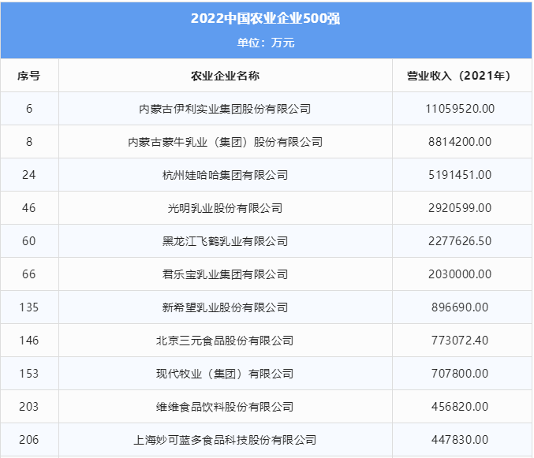
Task: Click rank number 6 in 序号 column
Action: tap(29, 109)
